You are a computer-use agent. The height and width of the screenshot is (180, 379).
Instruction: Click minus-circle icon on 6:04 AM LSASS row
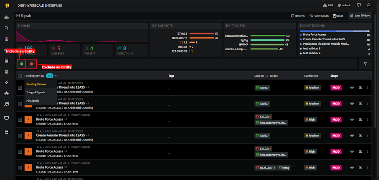(x=352, y=136)
